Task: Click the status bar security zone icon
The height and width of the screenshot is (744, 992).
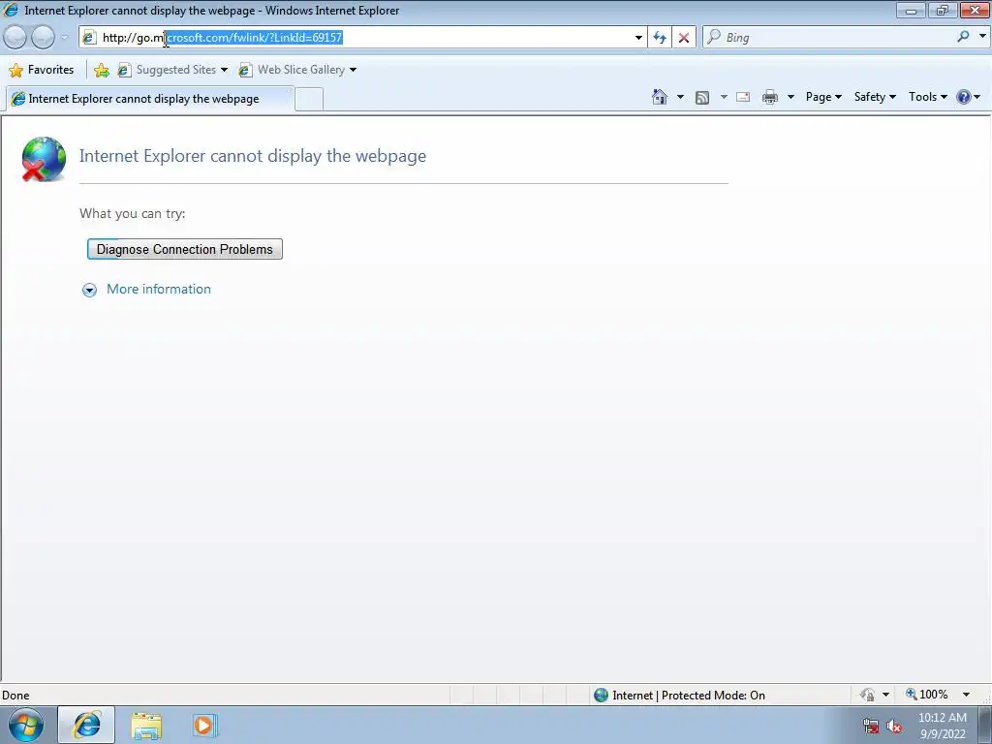Action: coord(601,696)
